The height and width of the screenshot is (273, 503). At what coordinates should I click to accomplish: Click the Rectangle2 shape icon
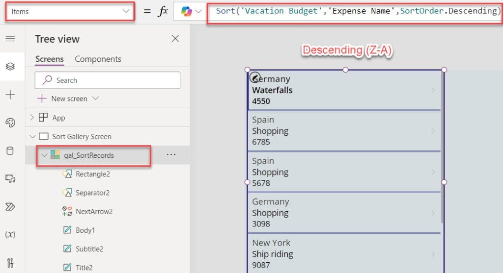67,174
